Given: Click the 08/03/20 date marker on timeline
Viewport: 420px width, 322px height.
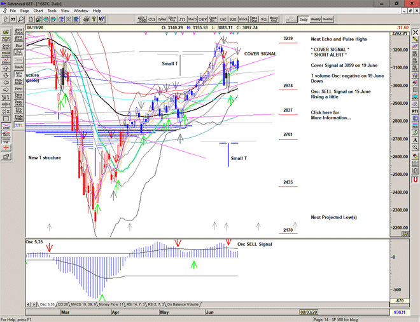Looking at the screenshot, I should click(x=309, y=312).
